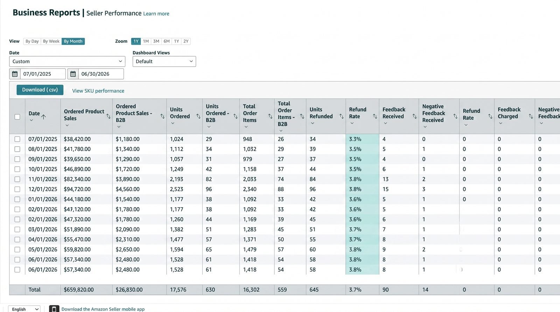Expand the Date column header chevron
Viewport: 560px width, 312px height.
tap(31, 121)
